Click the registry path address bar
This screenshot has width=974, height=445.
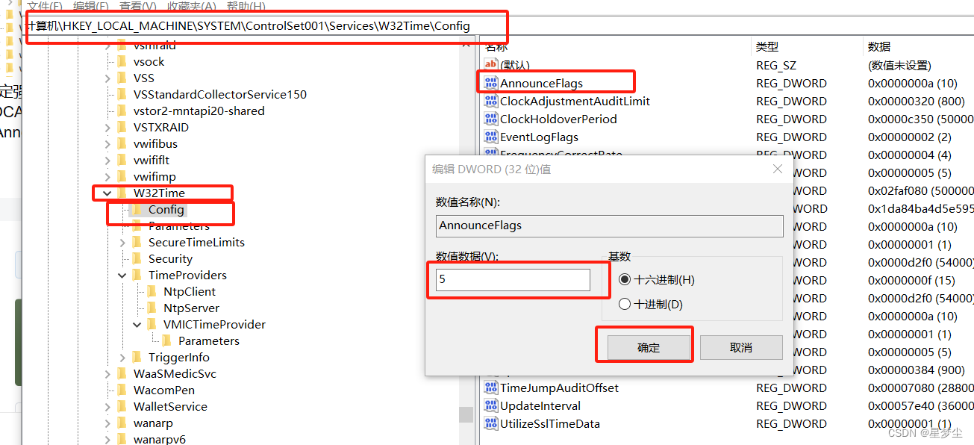click(x=499, y=26)
